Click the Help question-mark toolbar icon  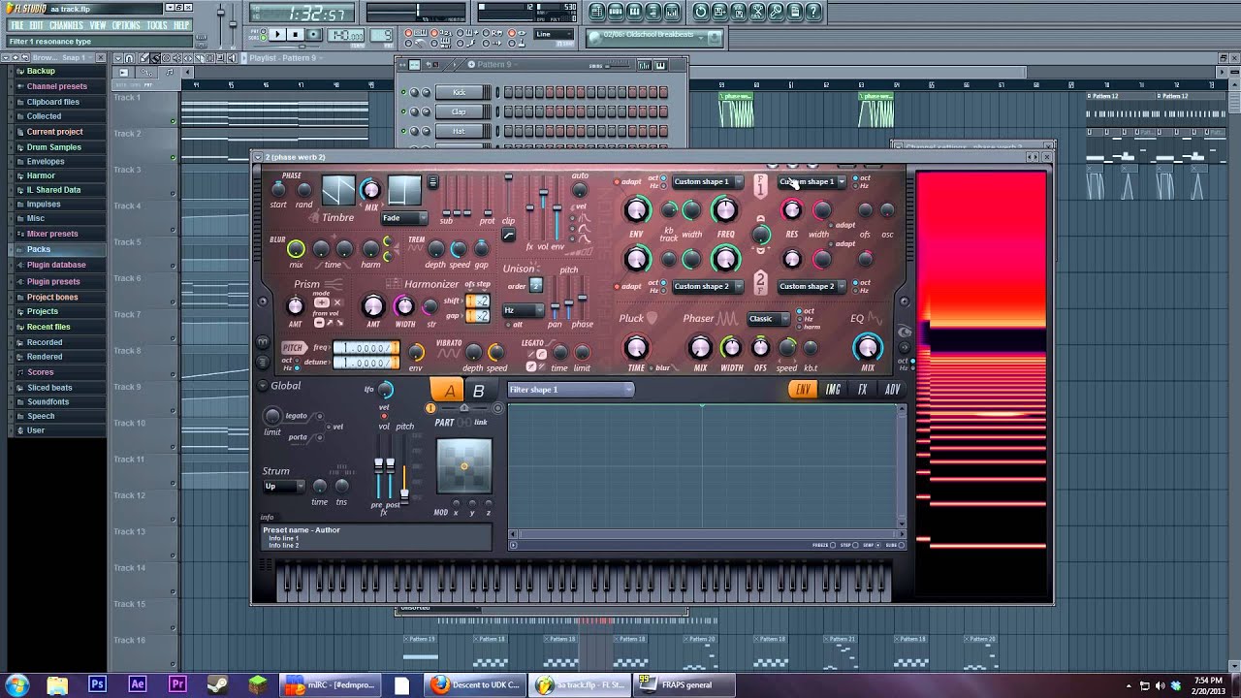(813, 12)
